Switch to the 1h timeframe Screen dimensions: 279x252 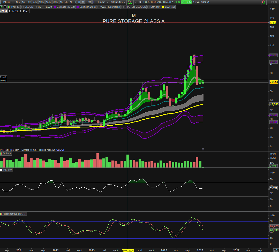[x=61, y=2]
